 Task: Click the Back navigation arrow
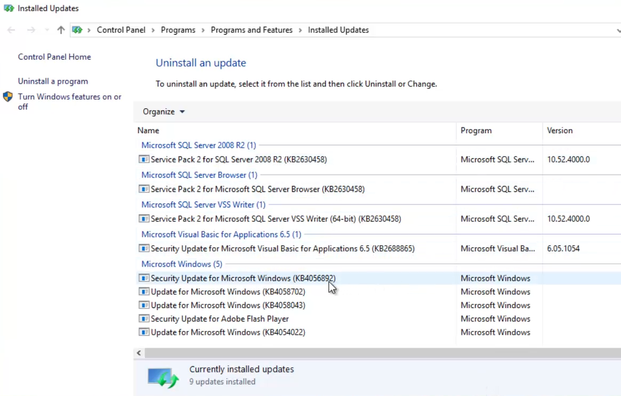pos(11,30)
